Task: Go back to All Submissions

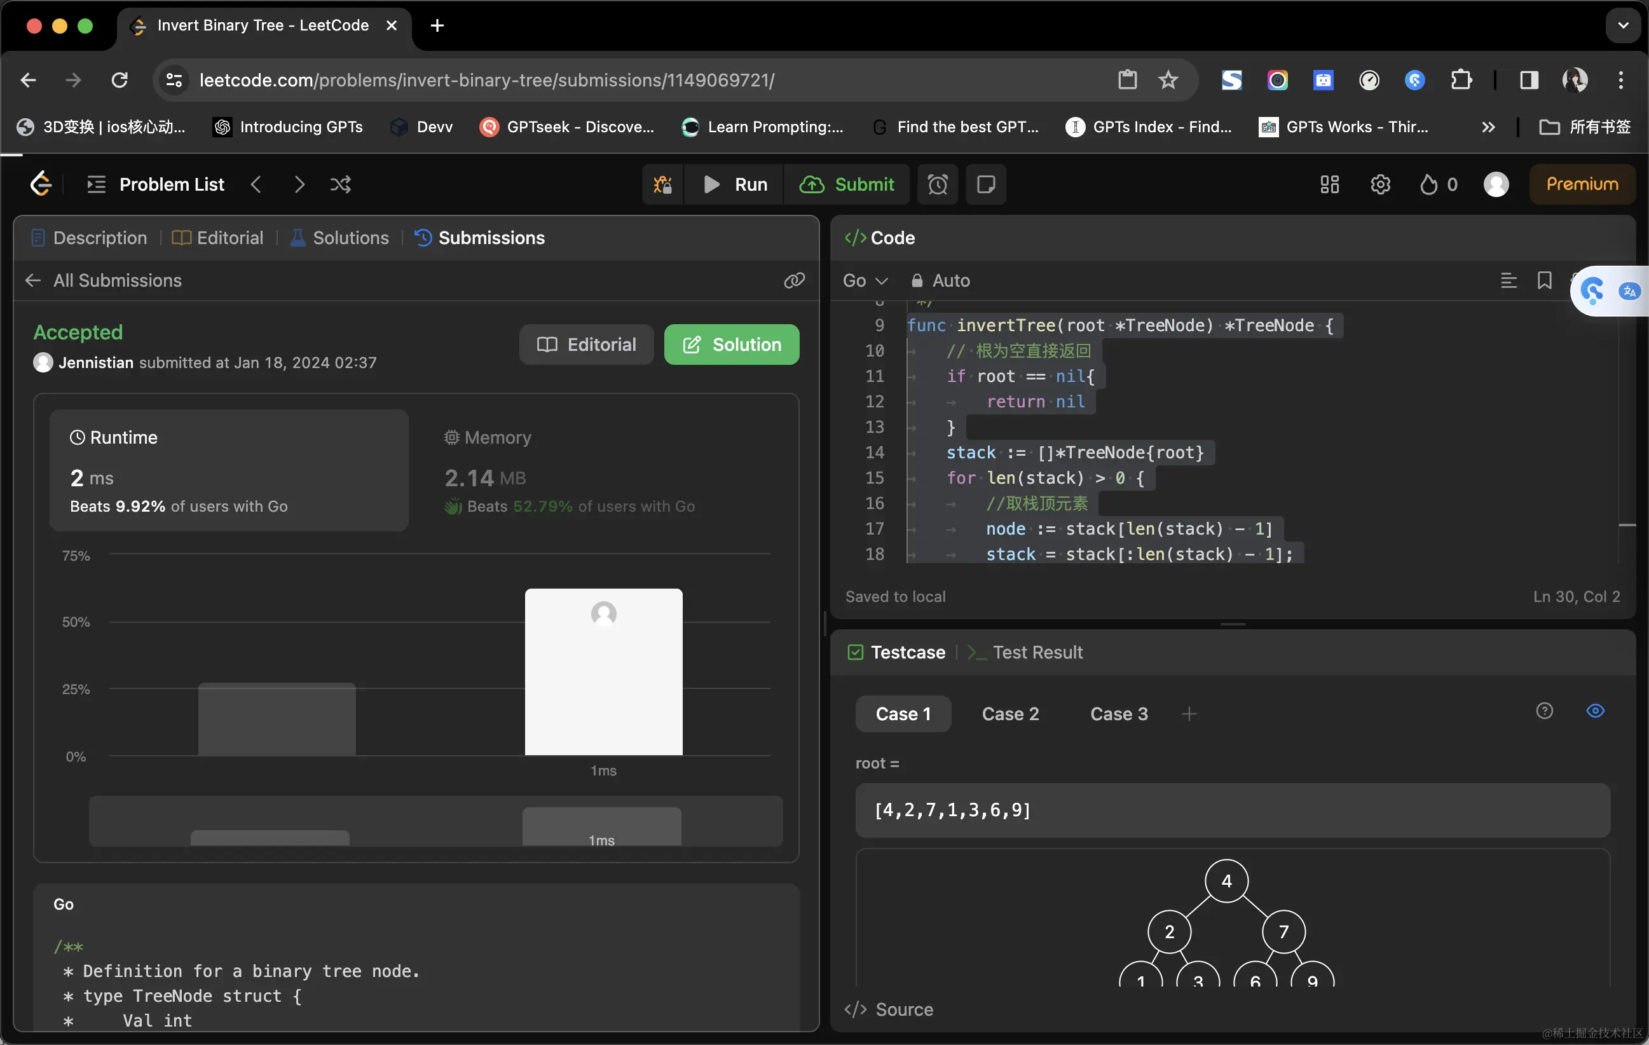Action: [x=104, y=280]
